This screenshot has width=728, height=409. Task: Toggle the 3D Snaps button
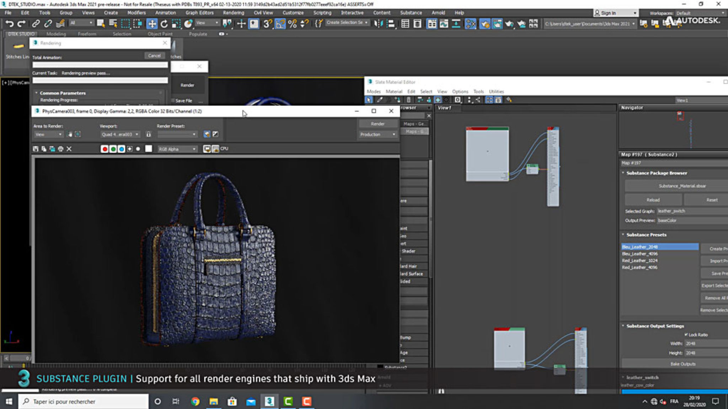tap(268, 24)
